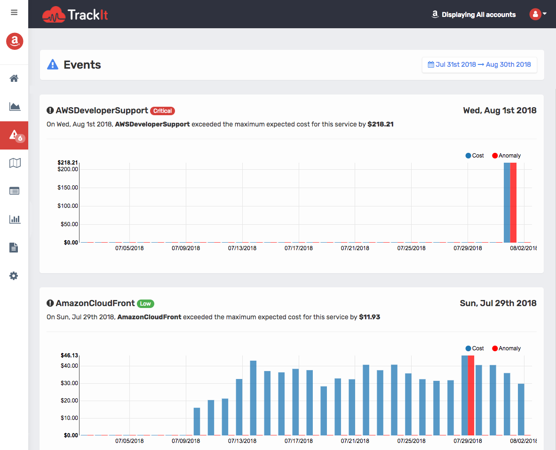The width and height of the screenshot is (556, 450).
Task: Open the user profile dropdown
Action: click(x=538, y=14)
